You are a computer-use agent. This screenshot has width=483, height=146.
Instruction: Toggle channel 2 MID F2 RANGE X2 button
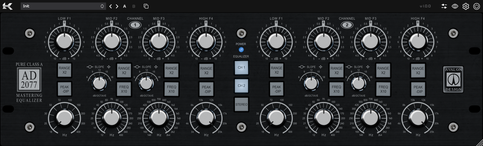(337, 71)
